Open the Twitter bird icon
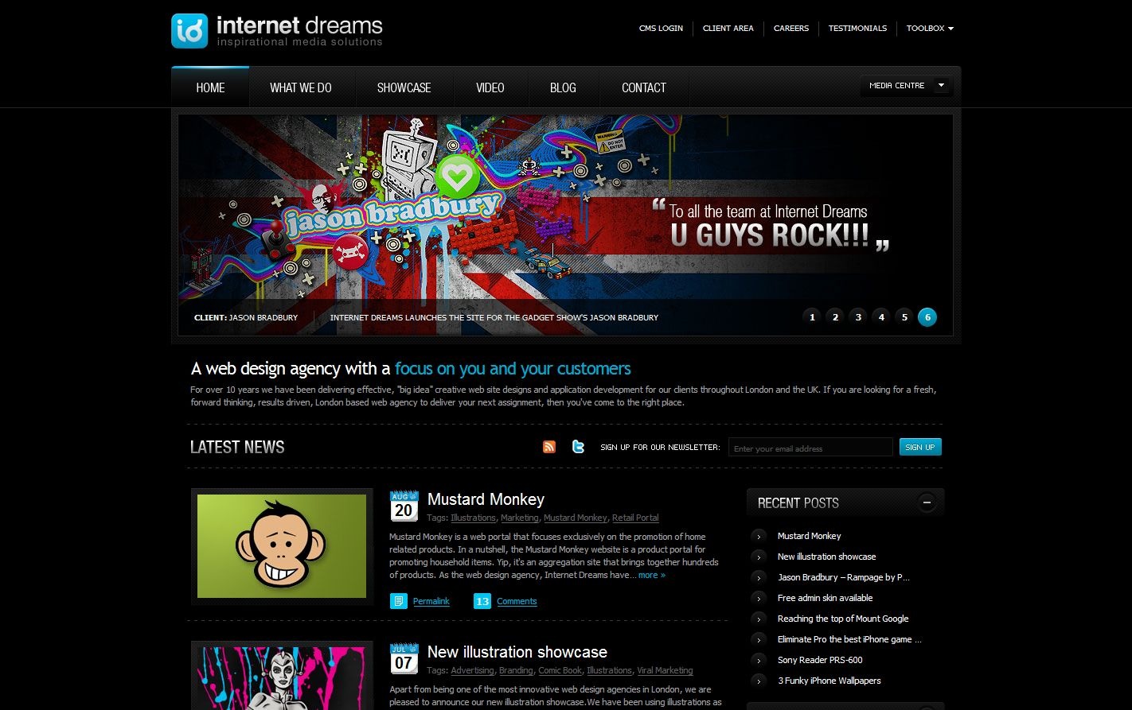Image resolution: width=1132 pixels, height=710 pixels. click(x=579, y=447)
